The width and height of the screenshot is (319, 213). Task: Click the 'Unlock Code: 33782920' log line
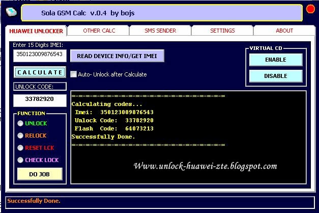pos(114,120)
